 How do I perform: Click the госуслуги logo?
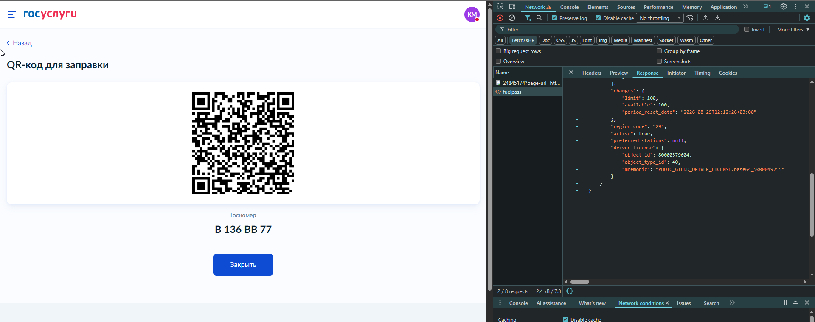coord(50,14)
